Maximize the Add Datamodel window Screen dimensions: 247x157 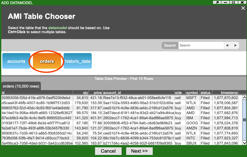coord(233,3)
